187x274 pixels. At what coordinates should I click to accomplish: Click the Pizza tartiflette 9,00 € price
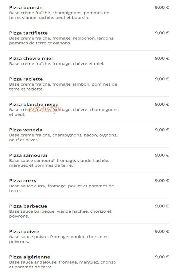tap(162, 33)
